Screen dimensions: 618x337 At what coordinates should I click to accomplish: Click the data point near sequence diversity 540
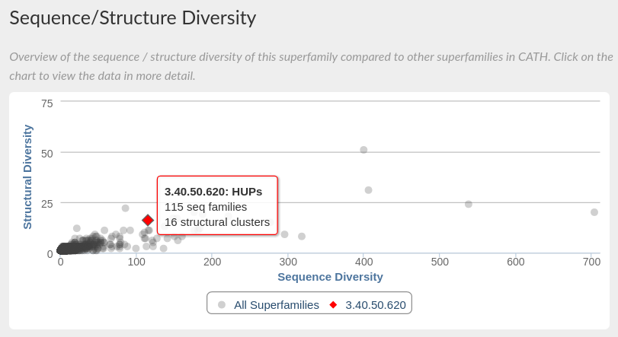click(x=469, y=204)
